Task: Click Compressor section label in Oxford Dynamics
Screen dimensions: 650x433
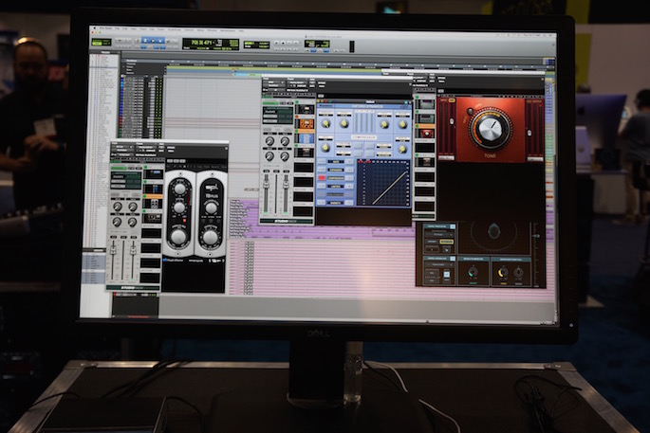Action: point(336,178)
